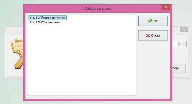192x104 pixels.
Task: Click the partially visible Отвори button
Action: 179,68
